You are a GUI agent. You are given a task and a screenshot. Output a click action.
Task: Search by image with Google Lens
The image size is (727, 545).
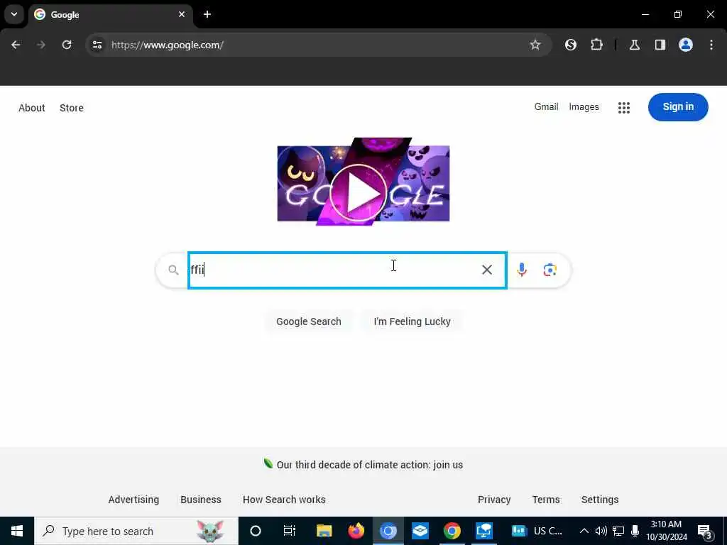click(x=550, y=270)
